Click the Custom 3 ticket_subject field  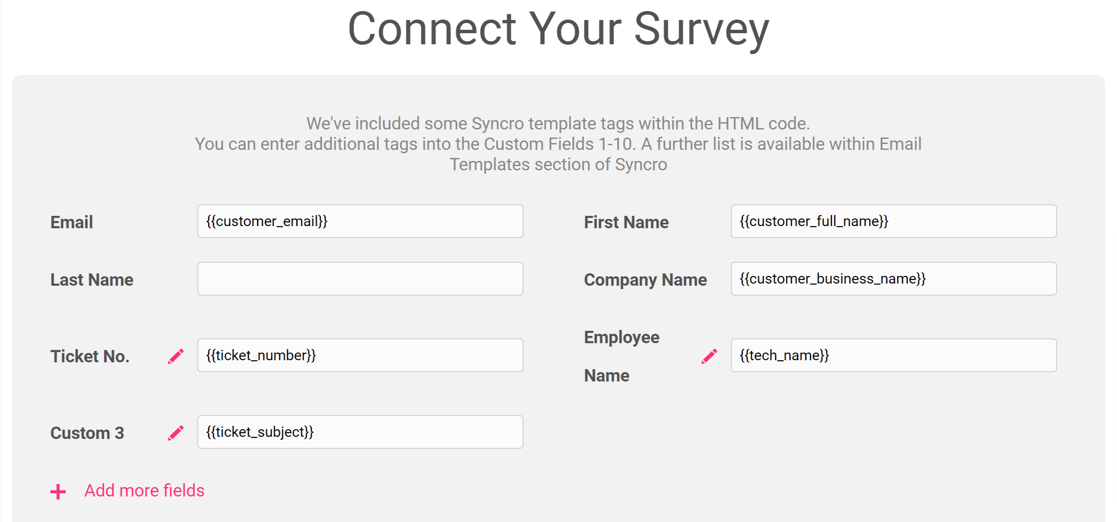pos(360,432)
